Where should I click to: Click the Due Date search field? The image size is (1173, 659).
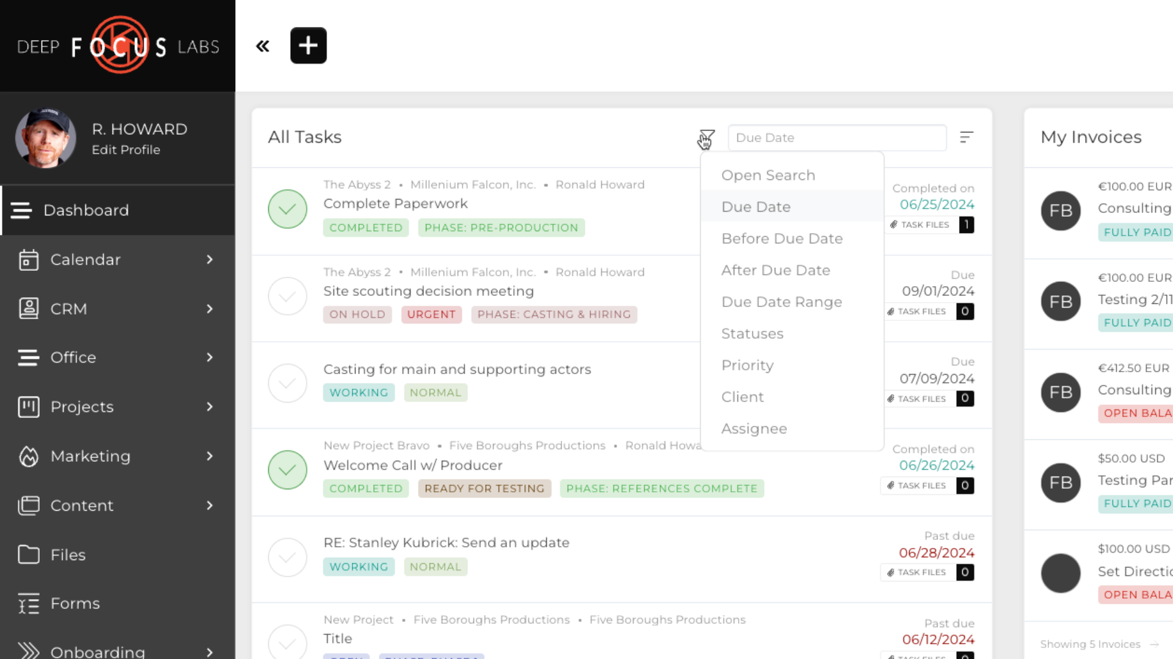click(x=836, y=138)
